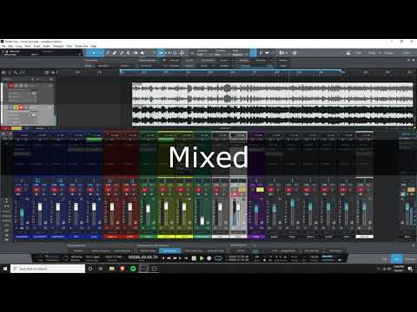Mute the teal mixer channel
Image resolution: width=417 pixels, height=312 pixels.
pos(199,190)
